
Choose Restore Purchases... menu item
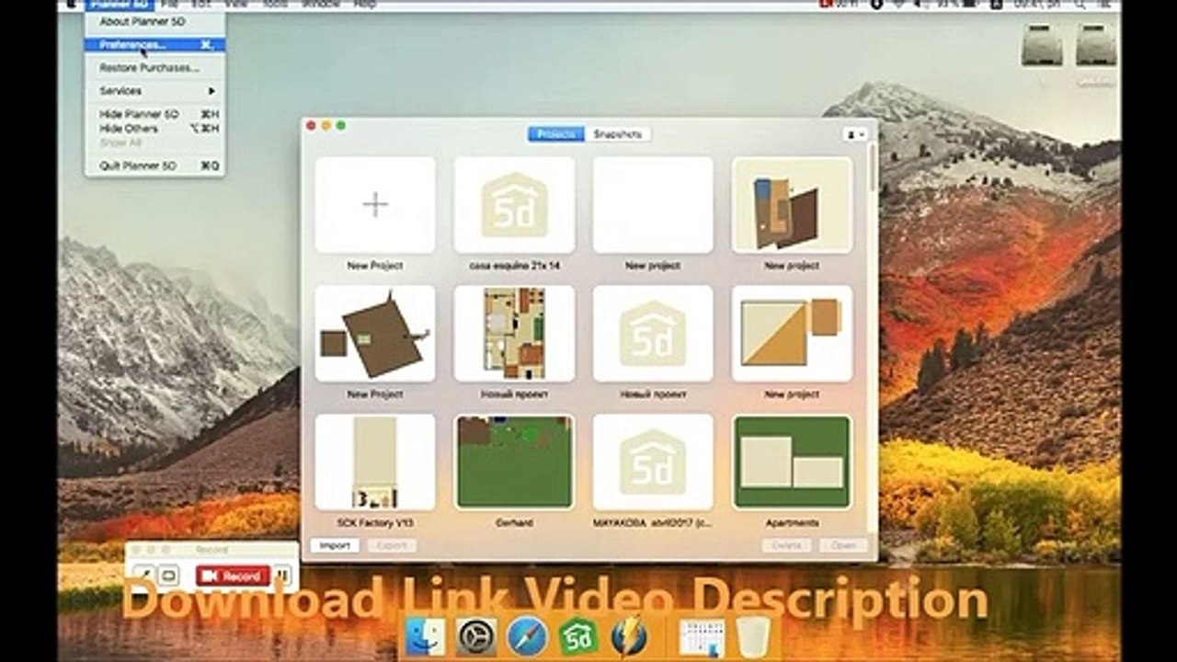[x=154, y=68]
